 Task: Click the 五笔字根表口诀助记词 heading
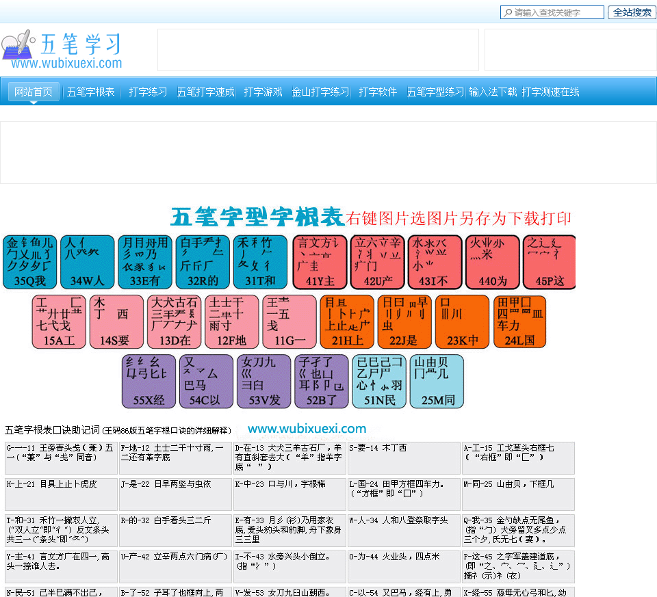click(53, 430)
